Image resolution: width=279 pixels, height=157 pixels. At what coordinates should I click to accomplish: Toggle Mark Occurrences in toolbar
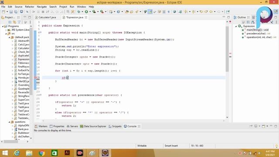tap(150, 12)
